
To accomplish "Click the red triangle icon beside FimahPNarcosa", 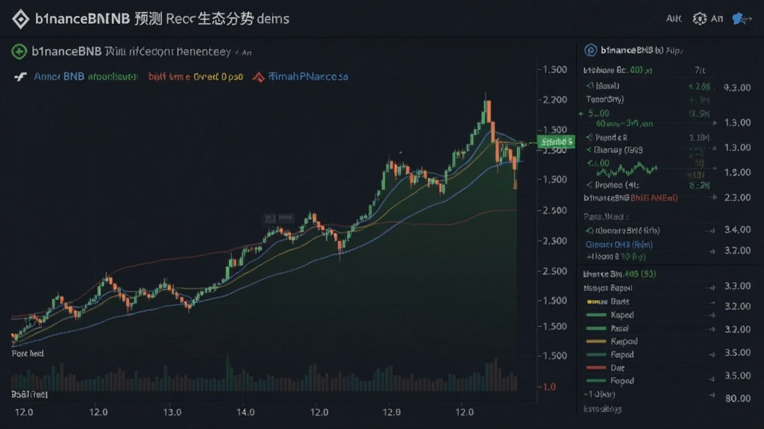I will 258,77.
